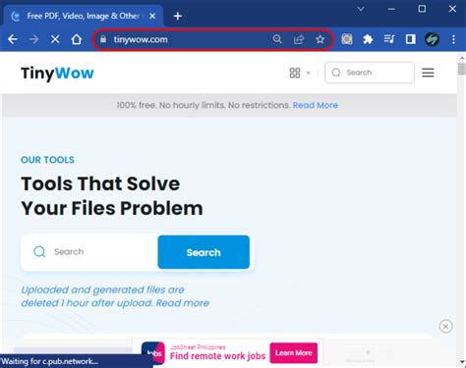466x368 pixels.
Task: Bookmark this page with the star icon
Action: tap(320, 39)
